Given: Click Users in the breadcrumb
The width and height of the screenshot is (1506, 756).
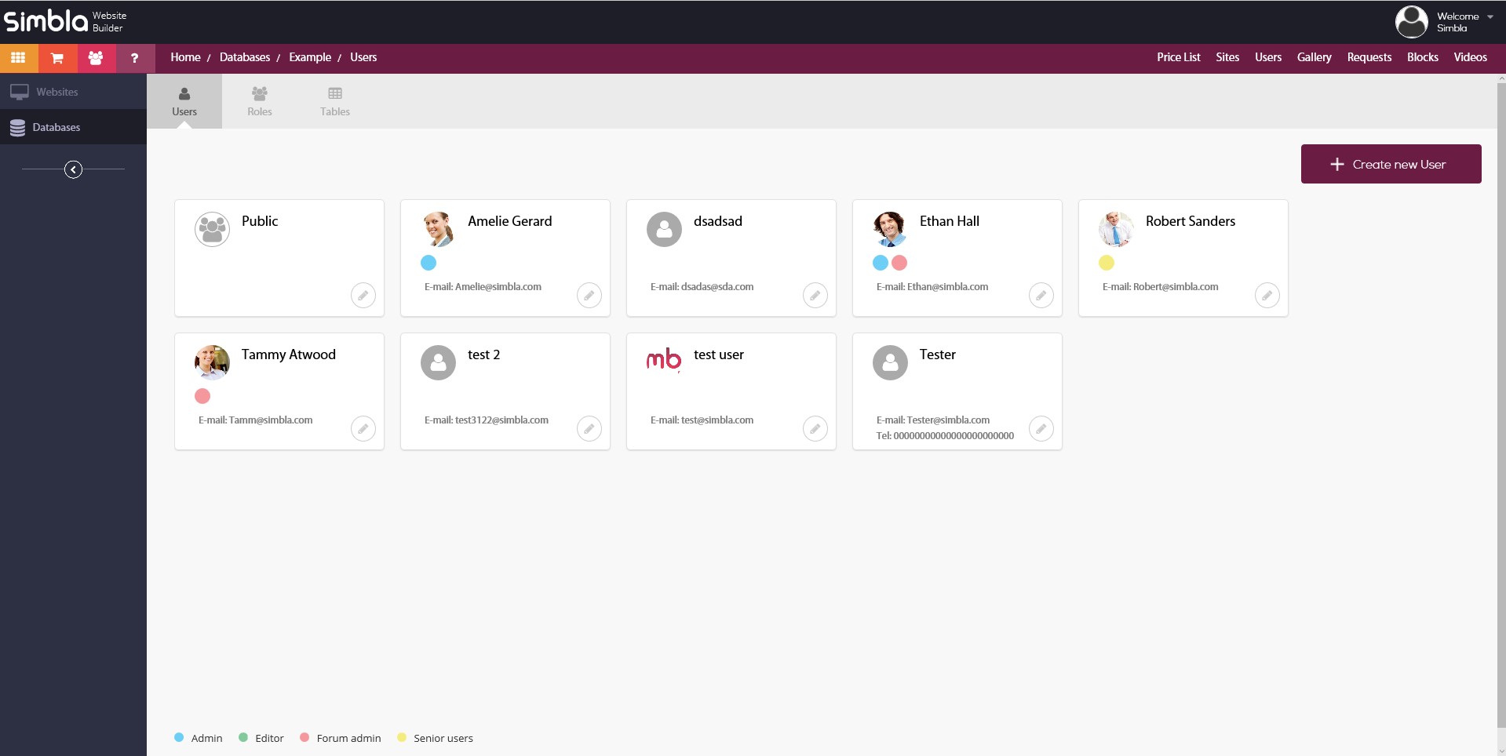Looking at the screenshot, I should [363, 57].
